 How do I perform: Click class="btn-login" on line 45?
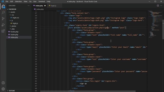[x=92, y=81]
